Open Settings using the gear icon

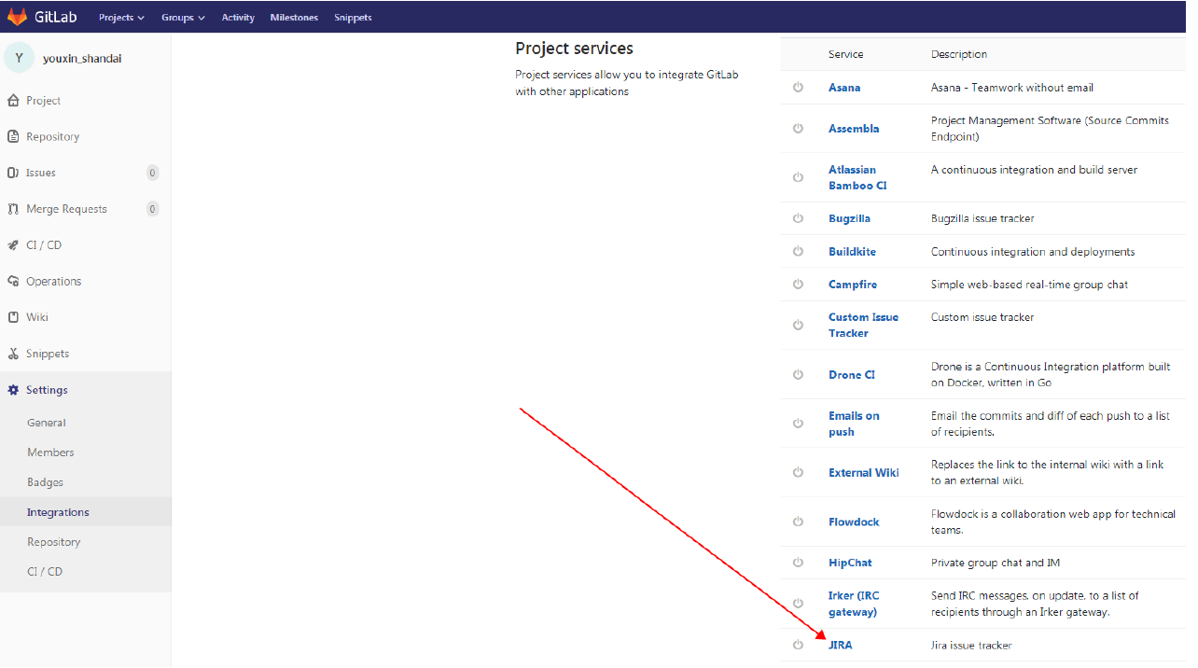tap(13, 389)
